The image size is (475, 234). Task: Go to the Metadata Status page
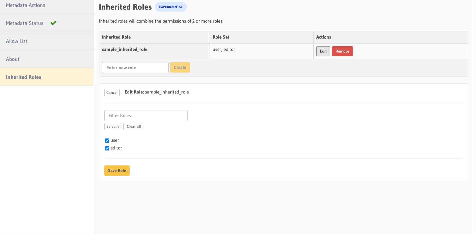click(x=25, y=23)
